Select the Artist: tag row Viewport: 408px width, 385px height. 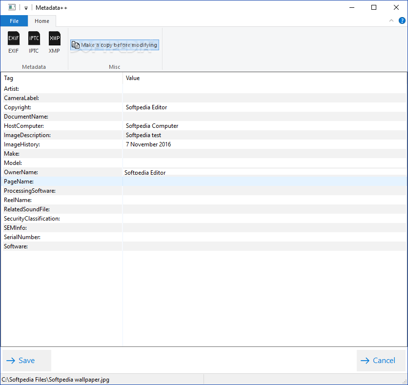coord(204,89)
